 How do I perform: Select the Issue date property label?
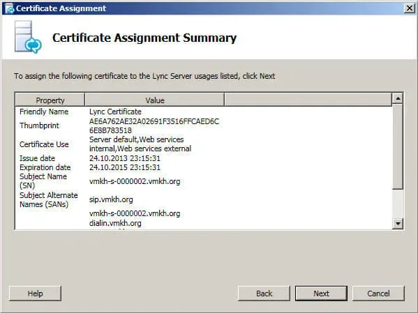click(x=37, y=158)
